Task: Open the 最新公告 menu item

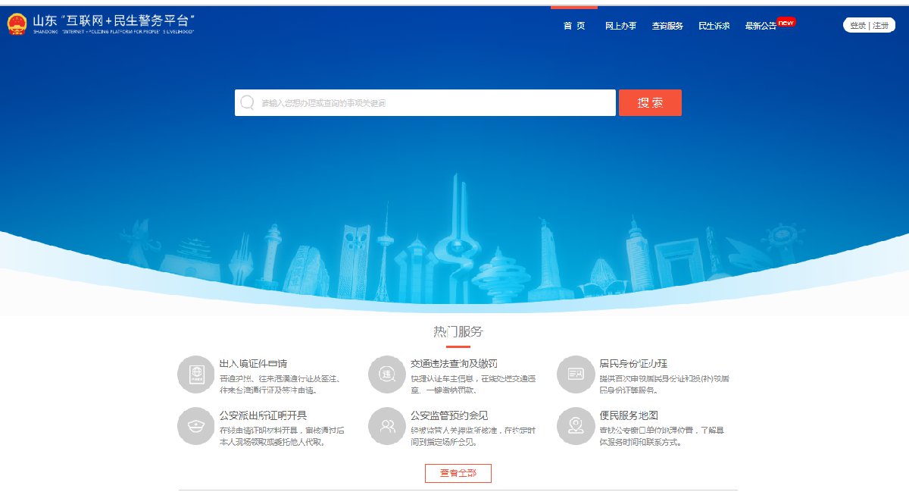Action: point(761,26)
